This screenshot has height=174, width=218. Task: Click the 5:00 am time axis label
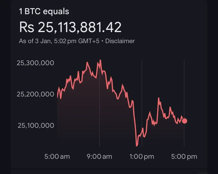pos(57,157)
